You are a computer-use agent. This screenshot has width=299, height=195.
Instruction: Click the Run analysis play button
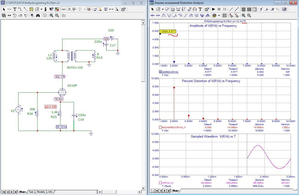(x=213, y=9)
